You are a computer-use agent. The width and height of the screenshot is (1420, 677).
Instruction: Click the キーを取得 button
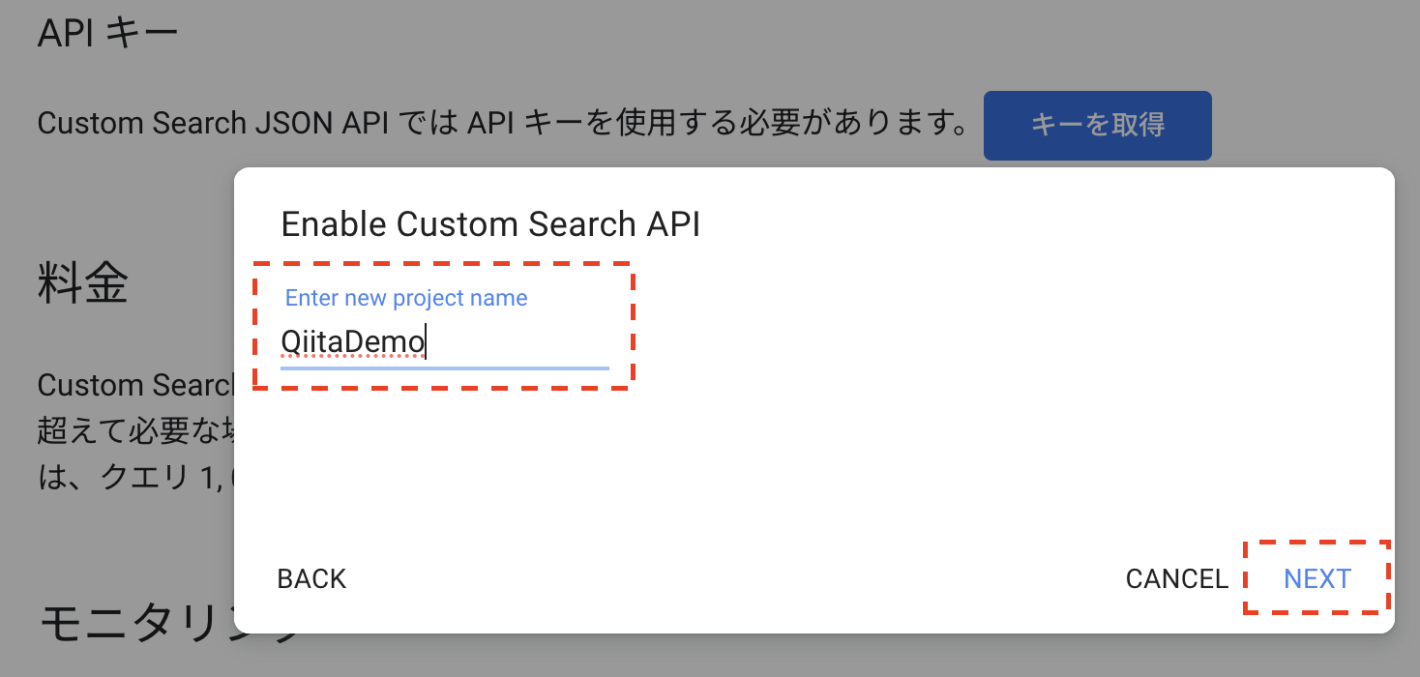point(1097,125)
